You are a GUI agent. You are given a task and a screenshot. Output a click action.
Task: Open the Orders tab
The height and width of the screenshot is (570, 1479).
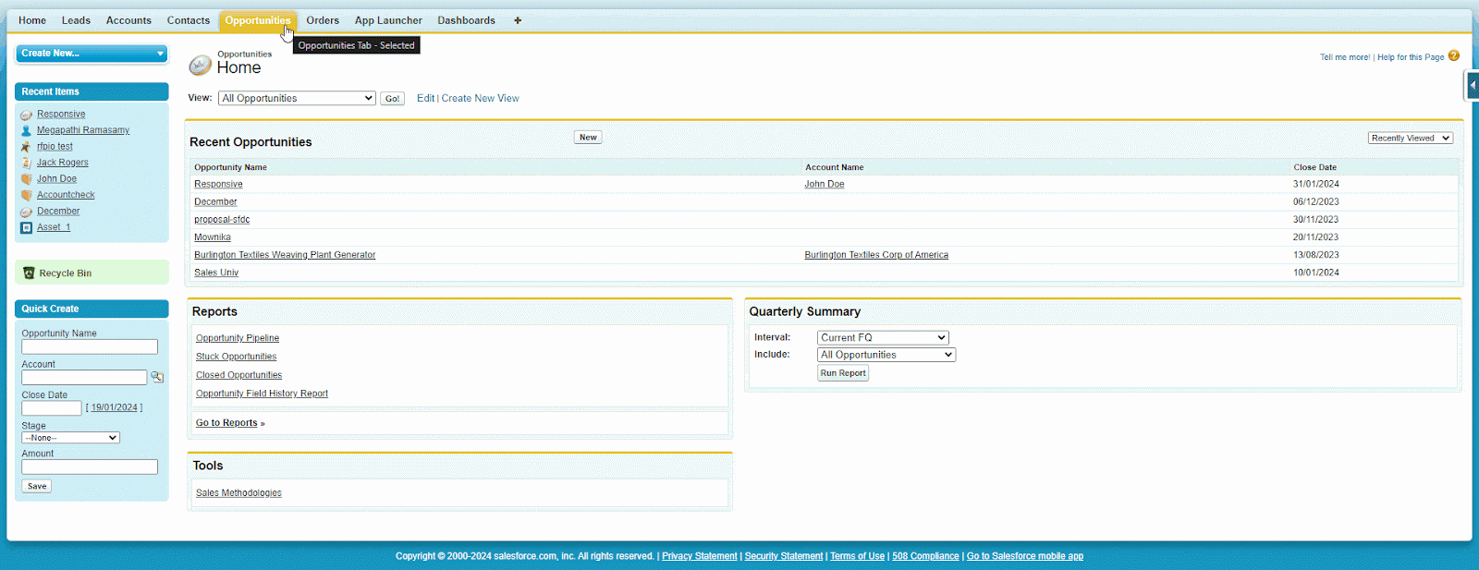tap(323, 20)
